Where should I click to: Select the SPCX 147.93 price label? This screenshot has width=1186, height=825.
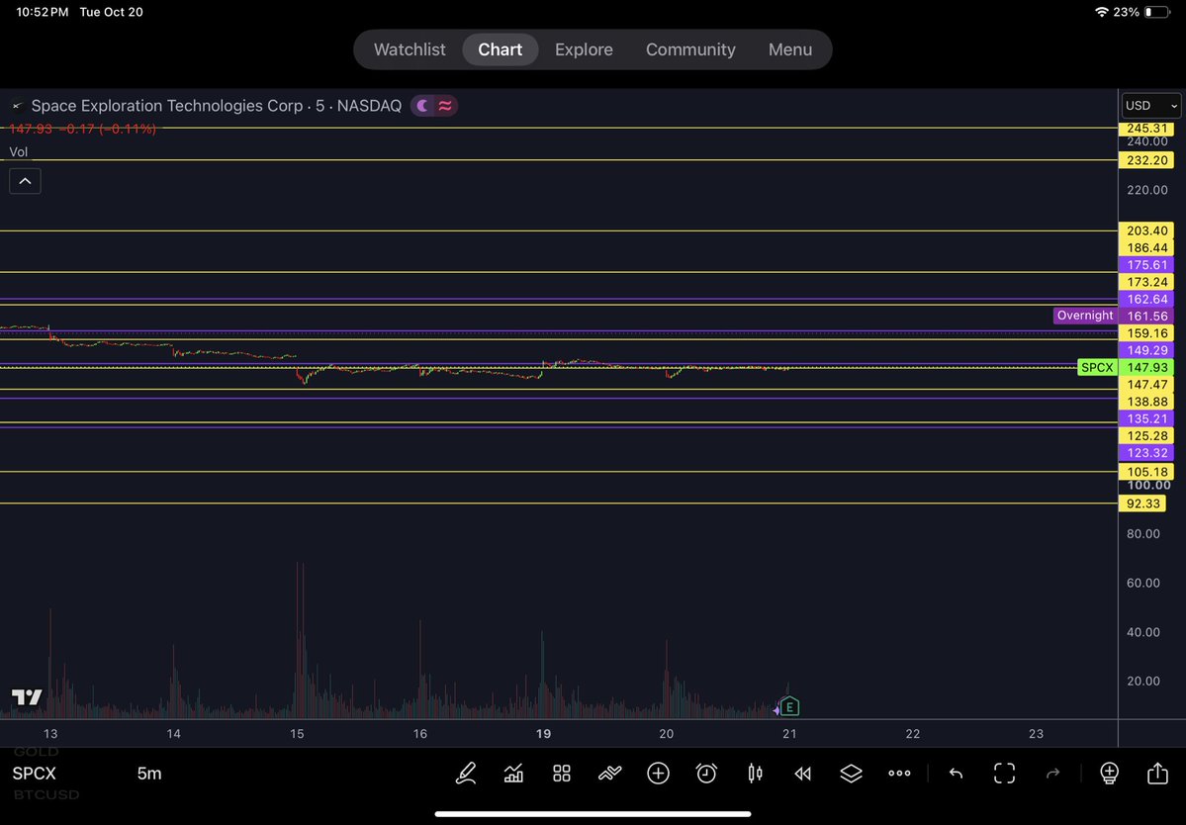coord(1127,368)
